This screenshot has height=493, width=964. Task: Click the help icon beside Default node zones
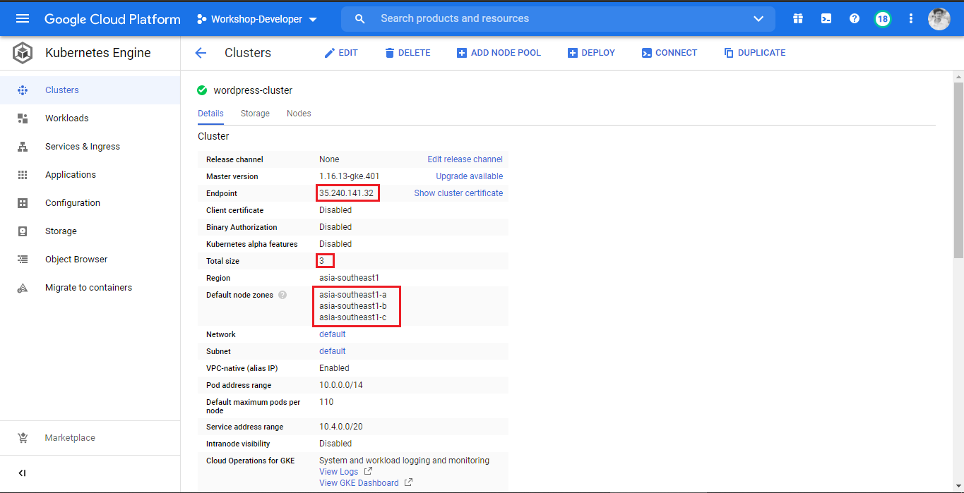282,295
